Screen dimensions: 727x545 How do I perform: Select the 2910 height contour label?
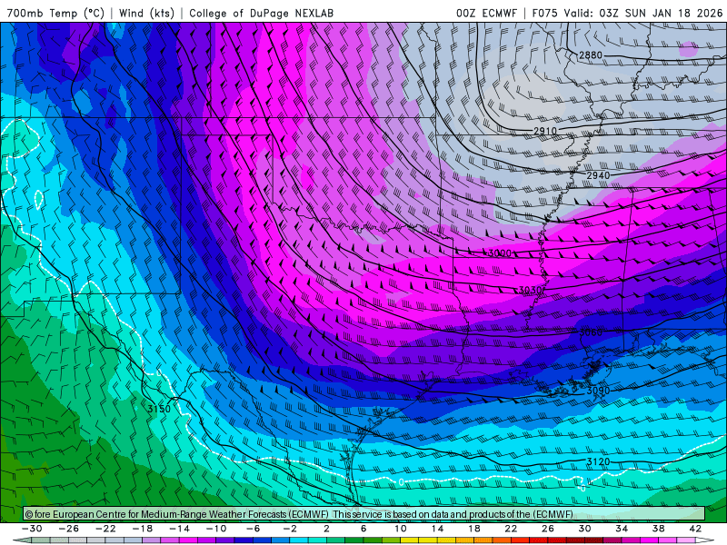pos(545,131)
